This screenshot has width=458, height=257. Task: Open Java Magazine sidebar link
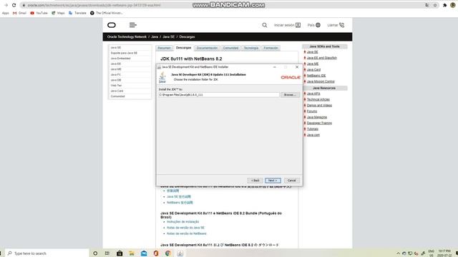tap(317, 117)
